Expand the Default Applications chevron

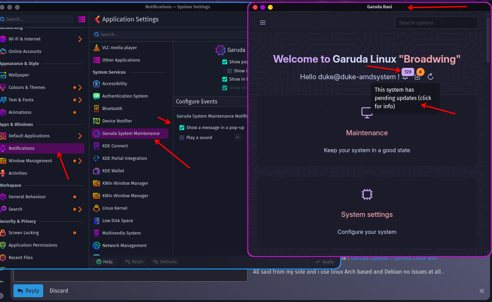click(80, 136)
